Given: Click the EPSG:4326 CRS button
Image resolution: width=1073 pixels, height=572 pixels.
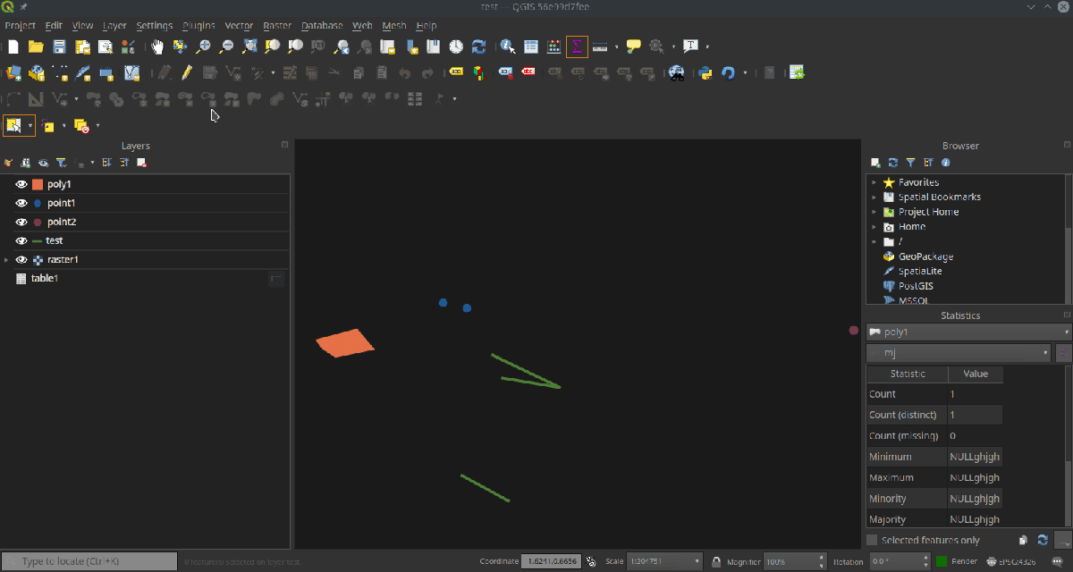Looking at the screenshot, I should click(x=1012, y=561).
